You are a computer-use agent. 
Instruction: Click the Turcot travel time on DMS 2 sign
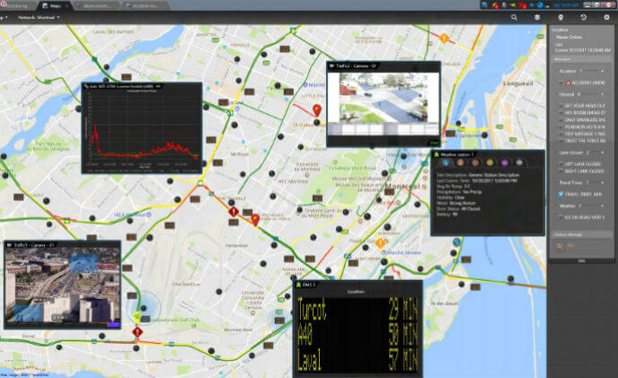(358, 309)
